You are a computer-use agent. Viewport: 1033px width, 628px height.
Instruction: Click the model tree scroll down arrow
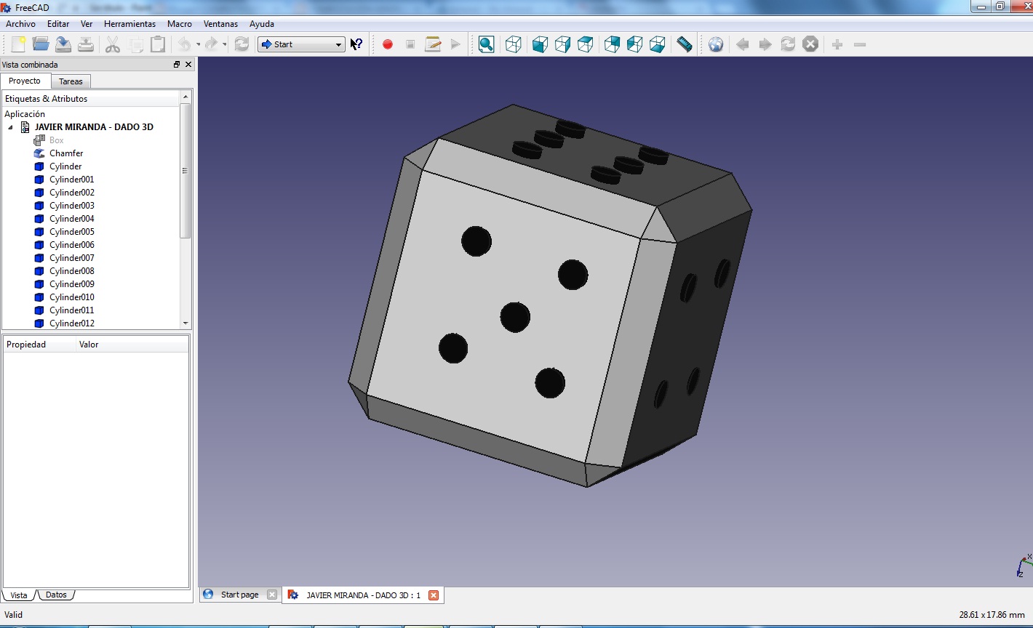click(186, 323)
